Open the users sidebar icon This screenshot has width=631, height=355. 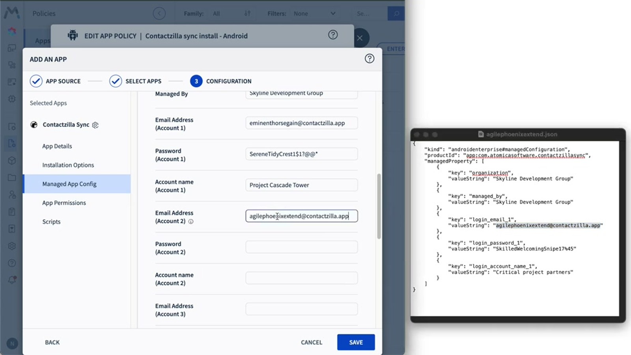(x=12, y=194)
